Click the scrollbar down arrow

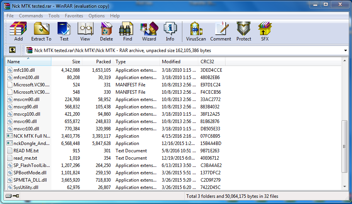point(344,187)
